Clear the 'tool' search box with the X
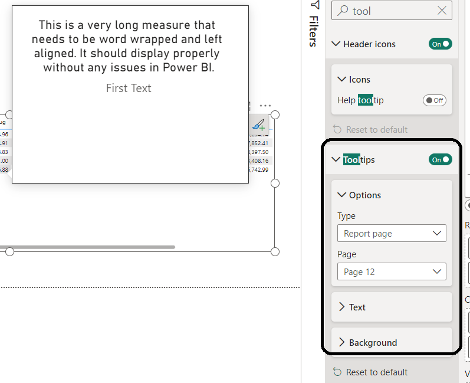Viewport: 470px width, 383px height. click(442, 11)
